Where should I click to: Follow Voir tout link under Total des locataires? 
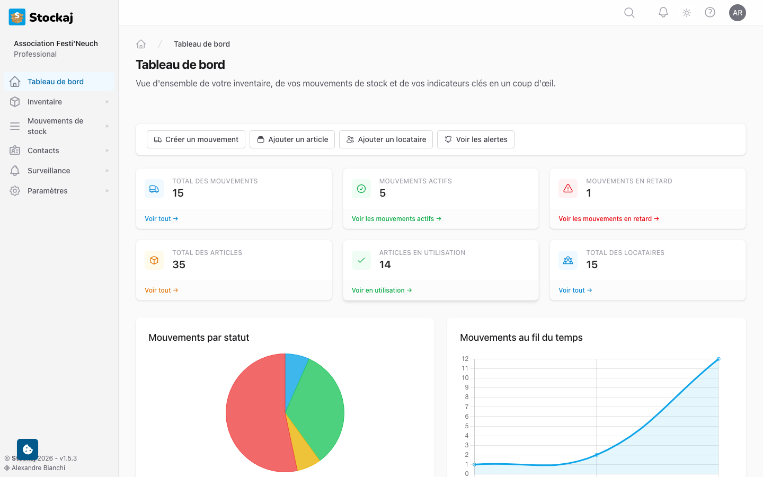[575, 290]
